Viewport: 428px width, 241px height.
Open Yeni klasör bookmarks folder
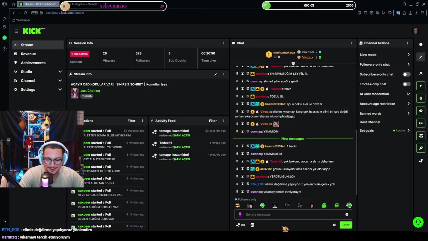click(21, 20)
